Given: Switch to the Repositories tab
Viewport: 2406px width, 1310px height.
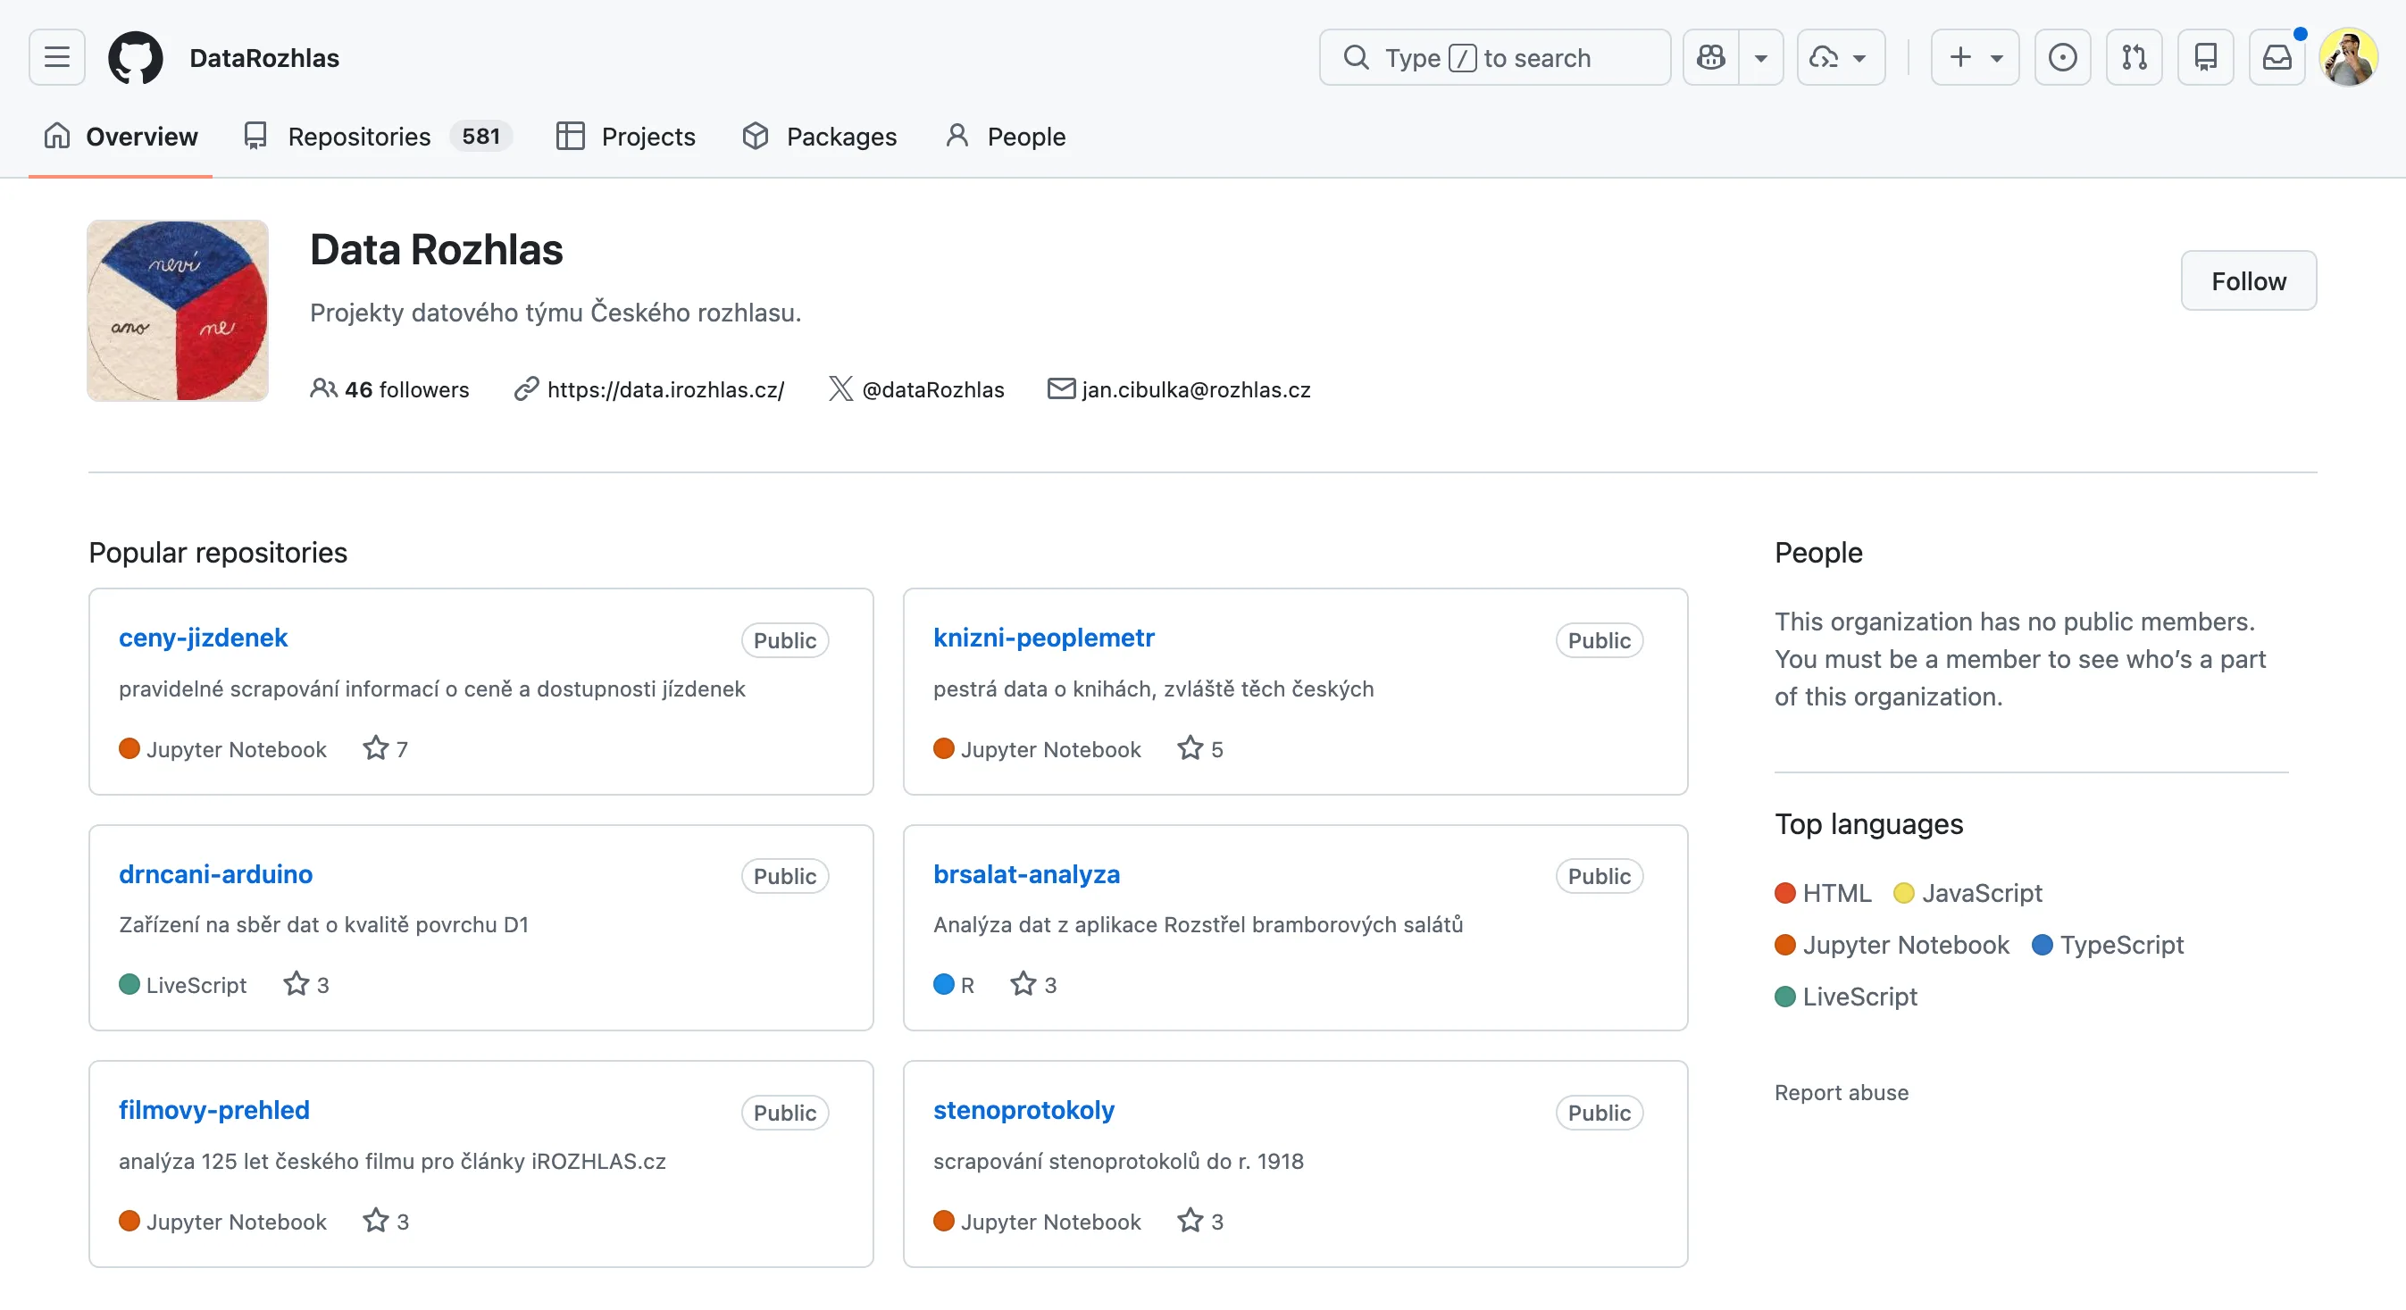Looking at the screenshot, I should coord(378,137).
